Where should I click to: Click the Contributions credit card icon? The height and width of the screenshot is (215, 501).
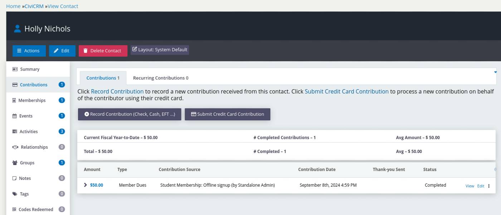[15, 85]
